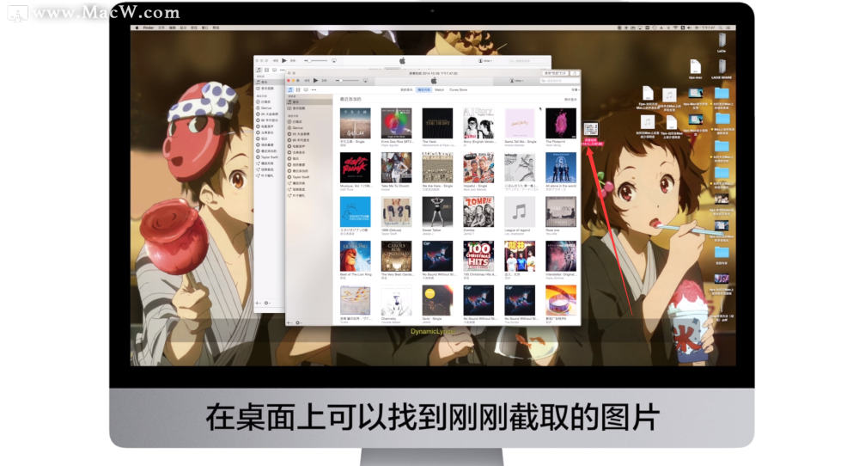Image resolution: width=859 pixels, height=466 pixels.
Task: Click search field in back iTunes window
Action: [528, 61]
